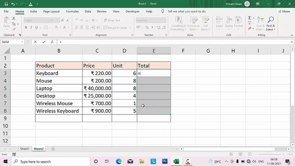Open Ribbon Display Options icon
The image size is (295, 166).
click(x=258, y=4)
